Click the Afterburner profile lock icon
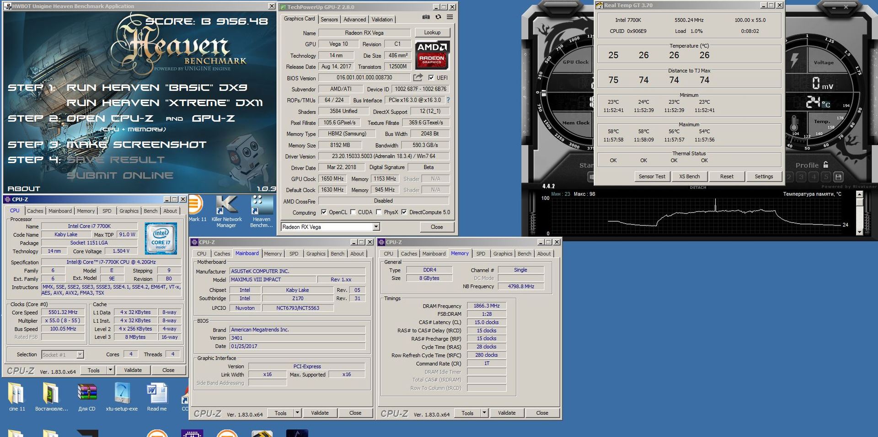This screenshot has width=878, height=437. (x=825, y=165)
